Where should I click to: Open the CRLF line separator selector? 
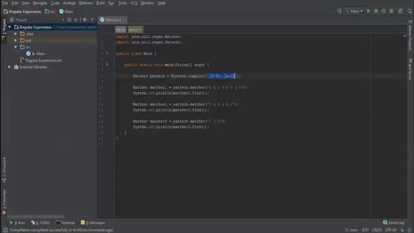tap(376, 230)
